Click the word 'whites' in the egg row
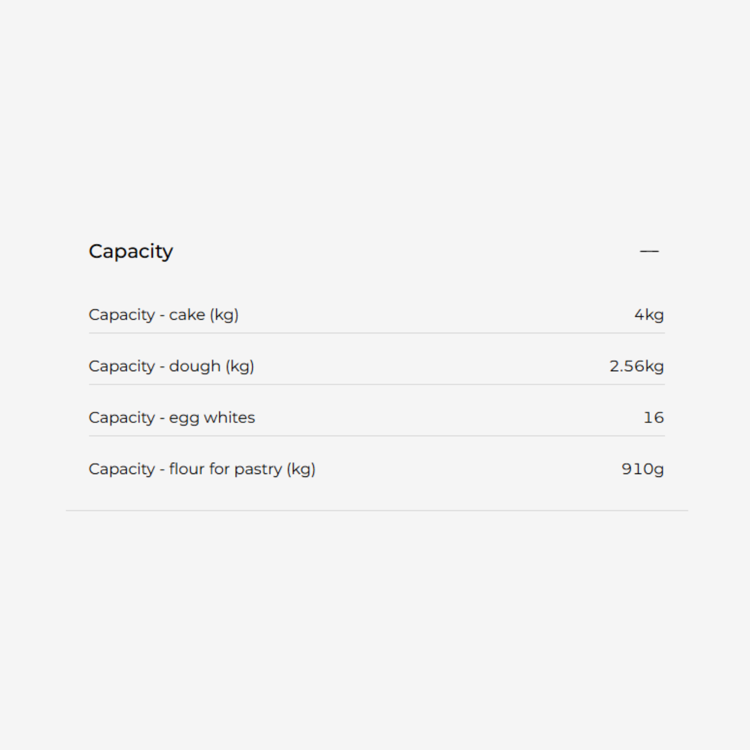This screenshot has width=750, height=750. (229, 418)
